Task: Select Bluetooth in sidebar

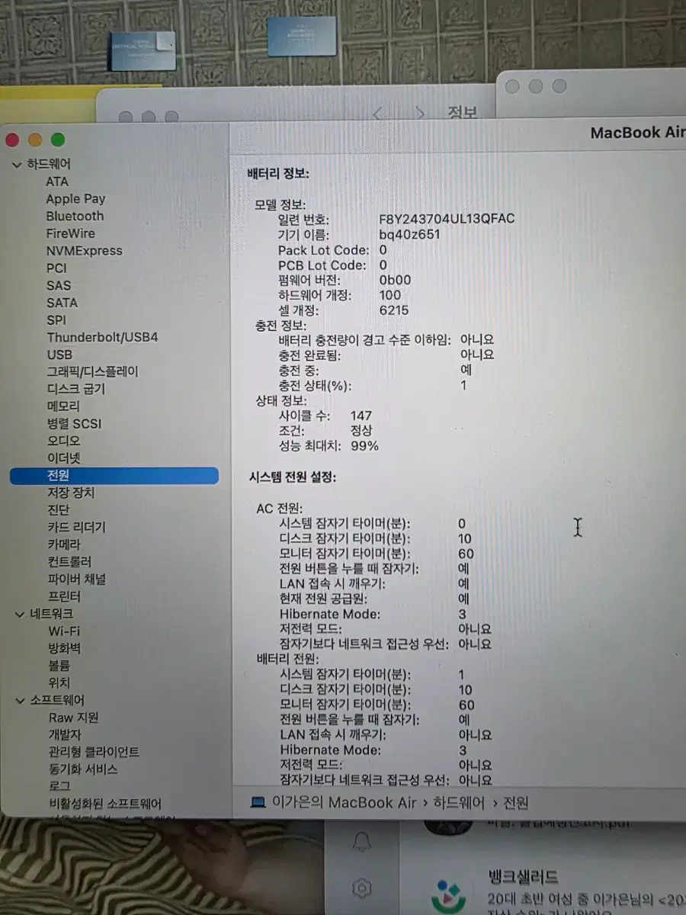Action: [75, 217]
